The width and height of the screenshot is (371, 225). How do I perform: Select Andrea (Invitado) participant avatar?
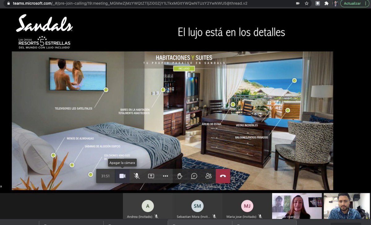point(148,206)
